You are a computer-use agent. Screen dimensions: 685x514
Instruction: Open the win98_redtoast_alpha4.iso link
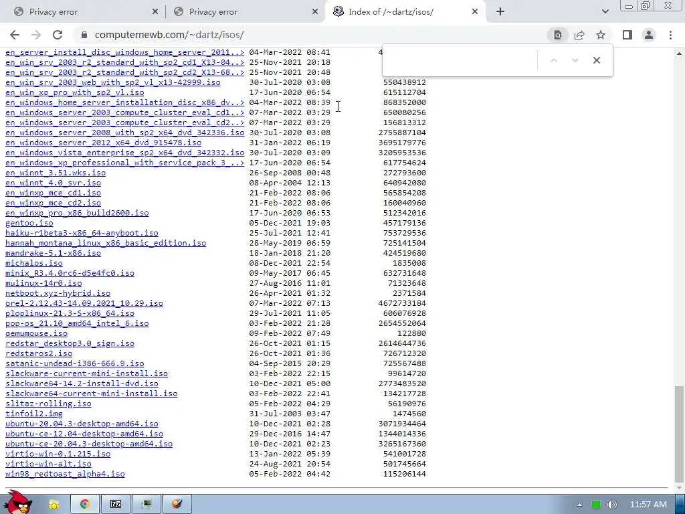point(65,474)
